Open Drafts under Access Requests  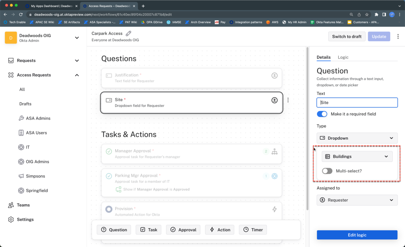point(25,104)
